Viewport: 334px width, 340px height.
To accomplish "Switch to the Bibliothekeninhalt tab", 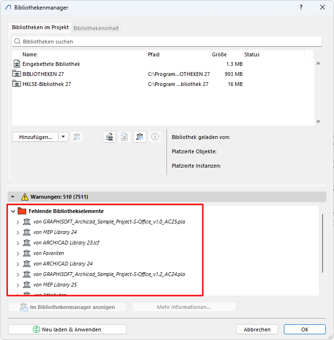I will (x=96, y=28).
